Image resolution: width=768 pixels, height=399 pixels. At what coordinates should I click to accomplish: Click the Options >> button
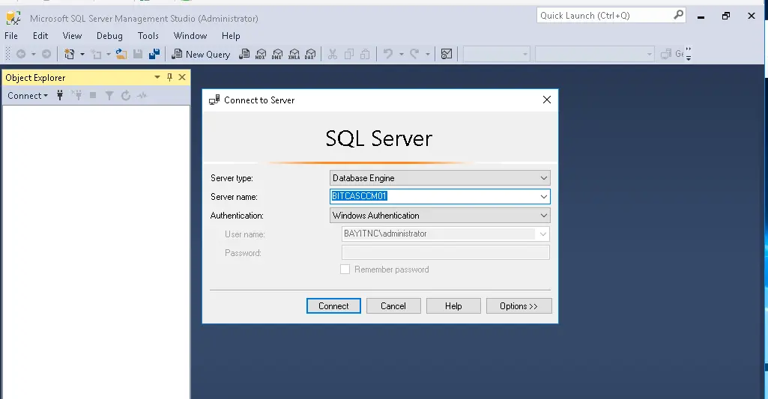pyautogui.click(x=518, y=306)
